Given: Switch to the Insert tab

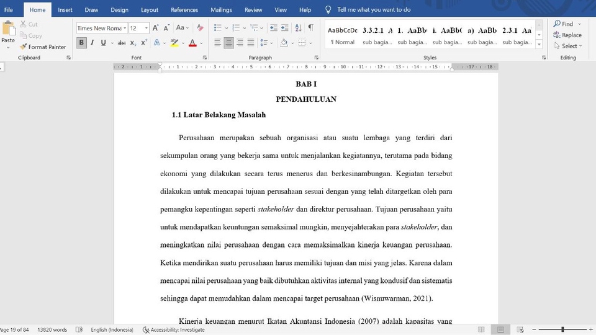Looking at the screenshot, I should click(x=65, y=10).
